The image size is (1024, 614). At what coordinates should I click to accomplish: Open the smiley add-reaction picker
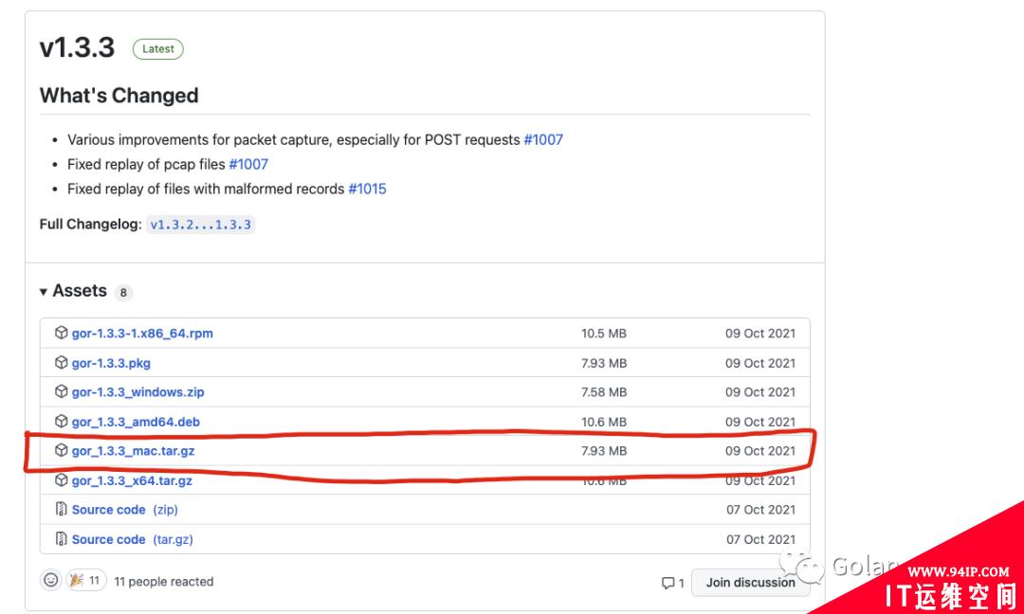click(x=51, y=580)
